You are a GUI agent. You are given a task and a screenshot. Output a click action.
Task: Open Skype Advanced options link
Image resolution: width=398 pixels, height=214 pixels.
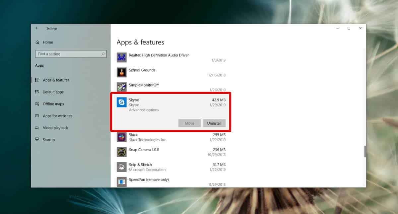pos(144,110)
